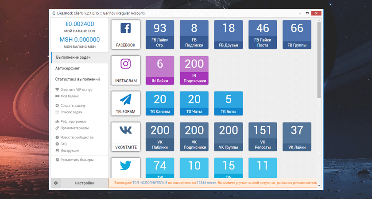Open the Инструкция link
This screenshot has height=199, width=372.
70,151
